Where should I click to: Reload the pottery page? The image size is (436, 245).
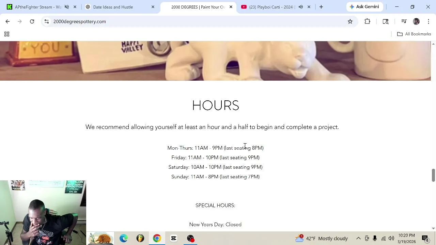32,21
